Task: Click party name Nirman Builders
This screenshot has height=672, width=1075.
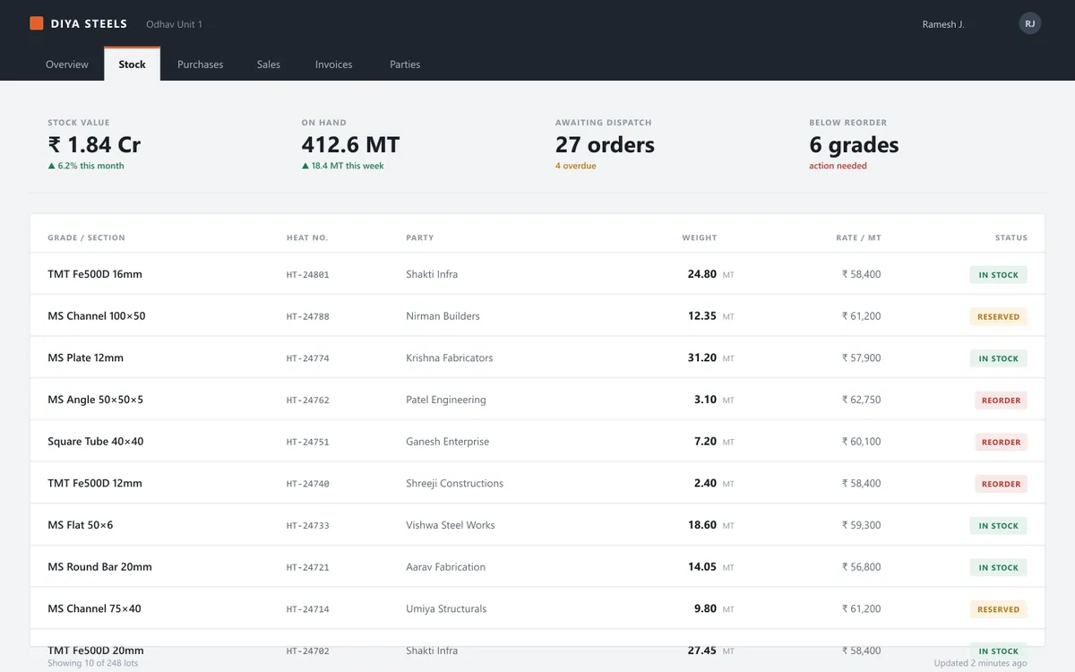Action: [443, 316]
